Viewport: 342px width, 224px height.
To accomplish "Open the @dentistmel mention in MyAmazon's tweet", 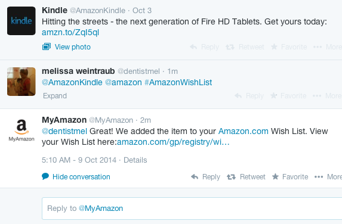I will tap(64, 131).
